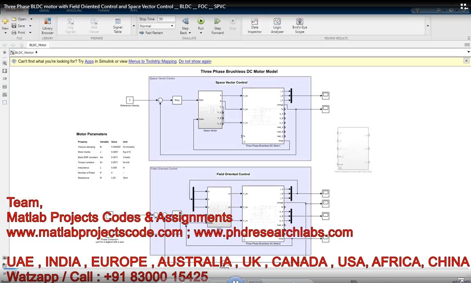Select the BLDC_Motor model tab
471x283 pixels.
(38, 45)
